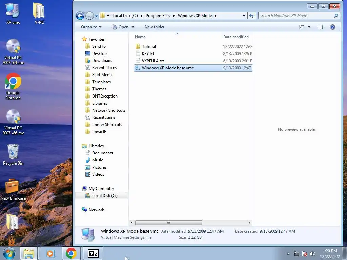Open Downloads in navigation pane
This screenshot has width=347, height=260.
102,60
